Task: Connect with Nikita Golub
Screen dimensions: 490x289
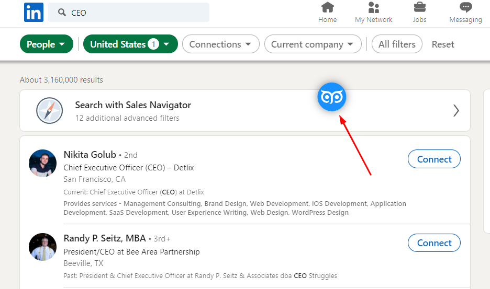Action: [x=434, y=159]
